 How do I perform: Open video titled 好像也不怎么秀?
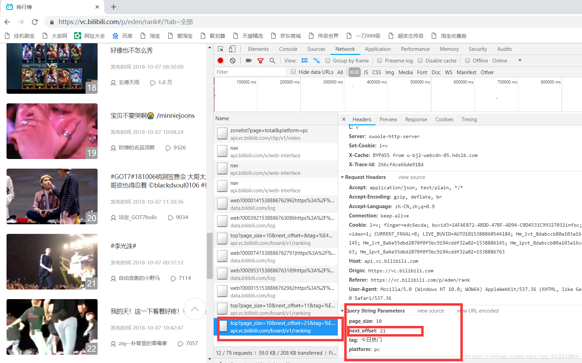click(x=132, y=50)
